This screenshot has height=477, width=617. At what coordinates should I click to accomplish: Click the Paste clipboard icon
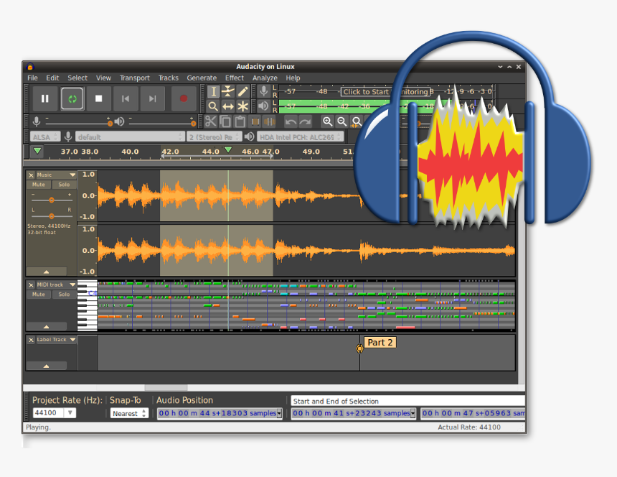(240, 121)
